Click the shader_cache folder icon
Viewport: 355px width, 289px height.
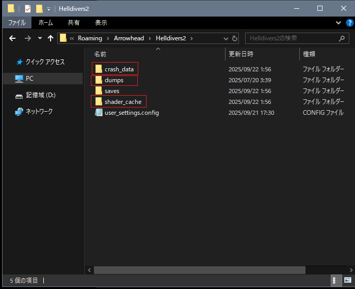click(99, 101)
